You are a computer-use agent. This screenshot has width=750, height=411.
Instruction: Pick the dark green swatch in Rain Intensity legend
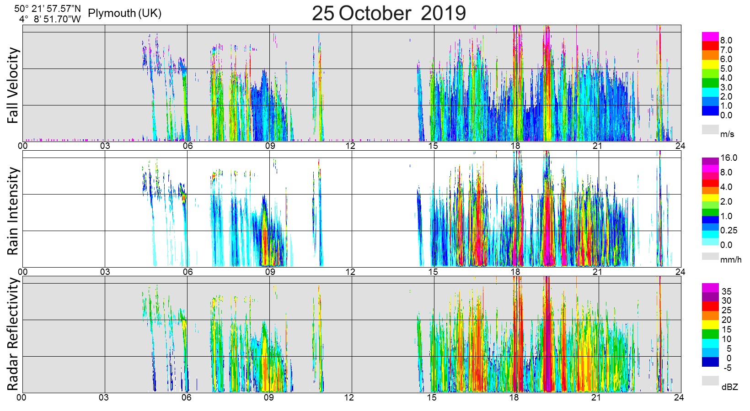710,212
